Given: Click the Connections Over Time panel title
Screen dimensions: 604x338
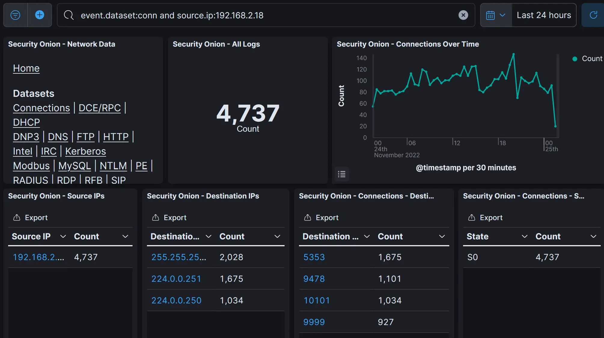Looking at the screenshot, I should [408, 44].
